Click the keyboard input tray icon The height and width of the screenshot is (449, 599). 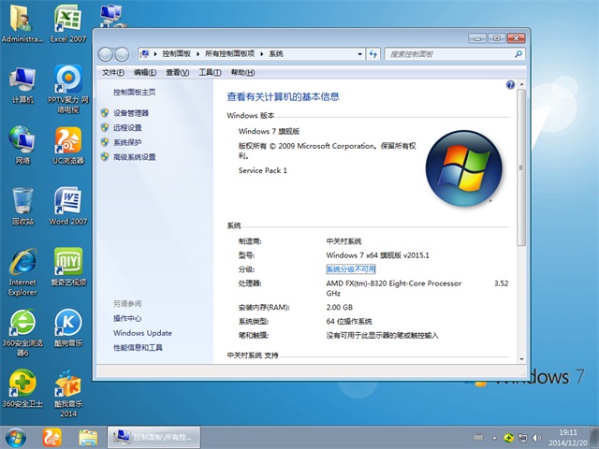coord(478,438)
